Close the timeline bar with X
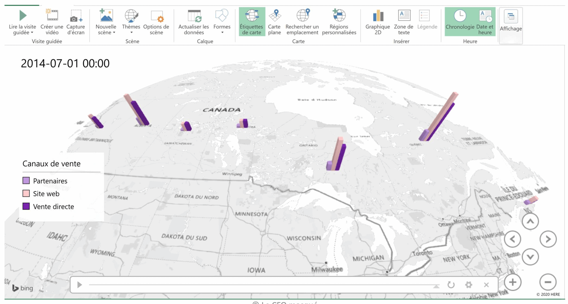 coord(486,285)
